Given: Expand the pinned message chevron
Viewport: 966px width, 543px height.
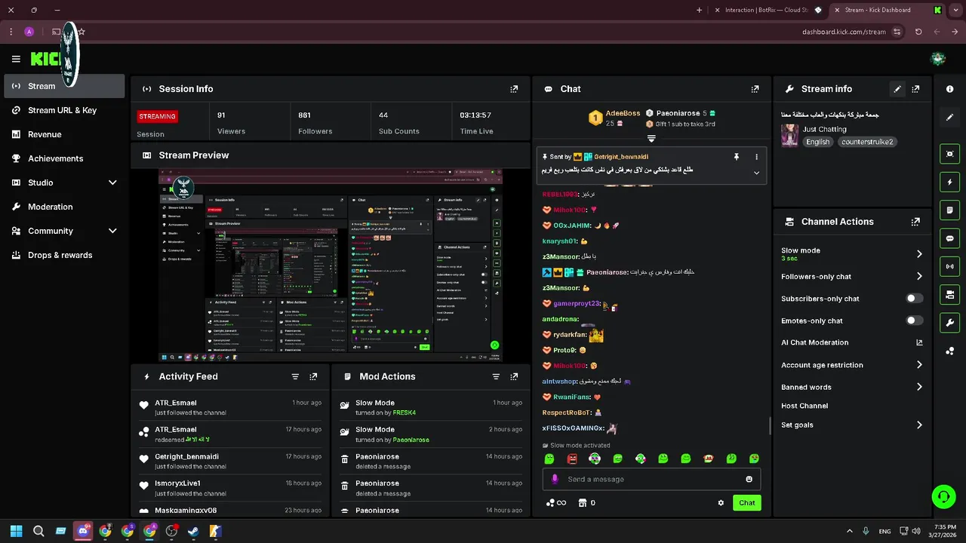Looking at the screenshot, I should [756, 173].
